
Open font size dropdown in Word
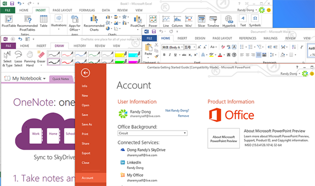(194, 47)
